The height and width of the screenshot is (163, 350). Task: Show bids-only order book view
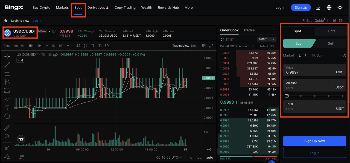227,39
